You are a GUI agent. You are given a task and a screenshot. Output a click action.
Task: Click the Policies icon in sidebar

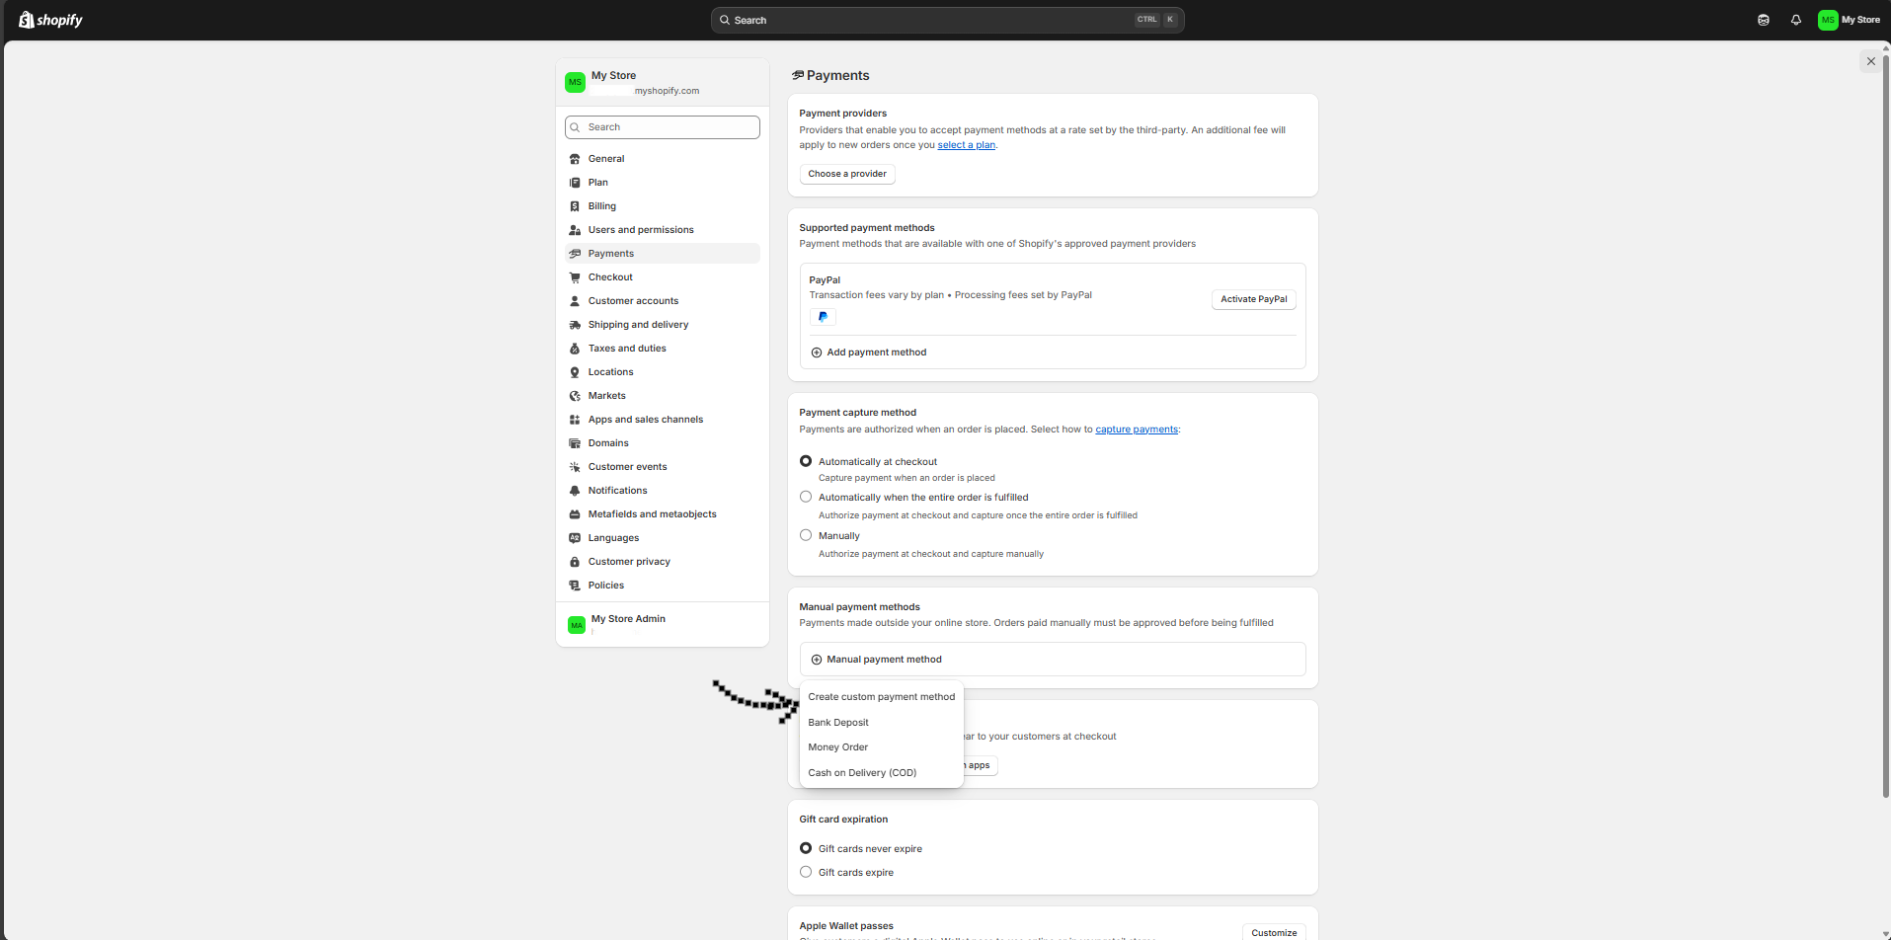pos(575,586)
